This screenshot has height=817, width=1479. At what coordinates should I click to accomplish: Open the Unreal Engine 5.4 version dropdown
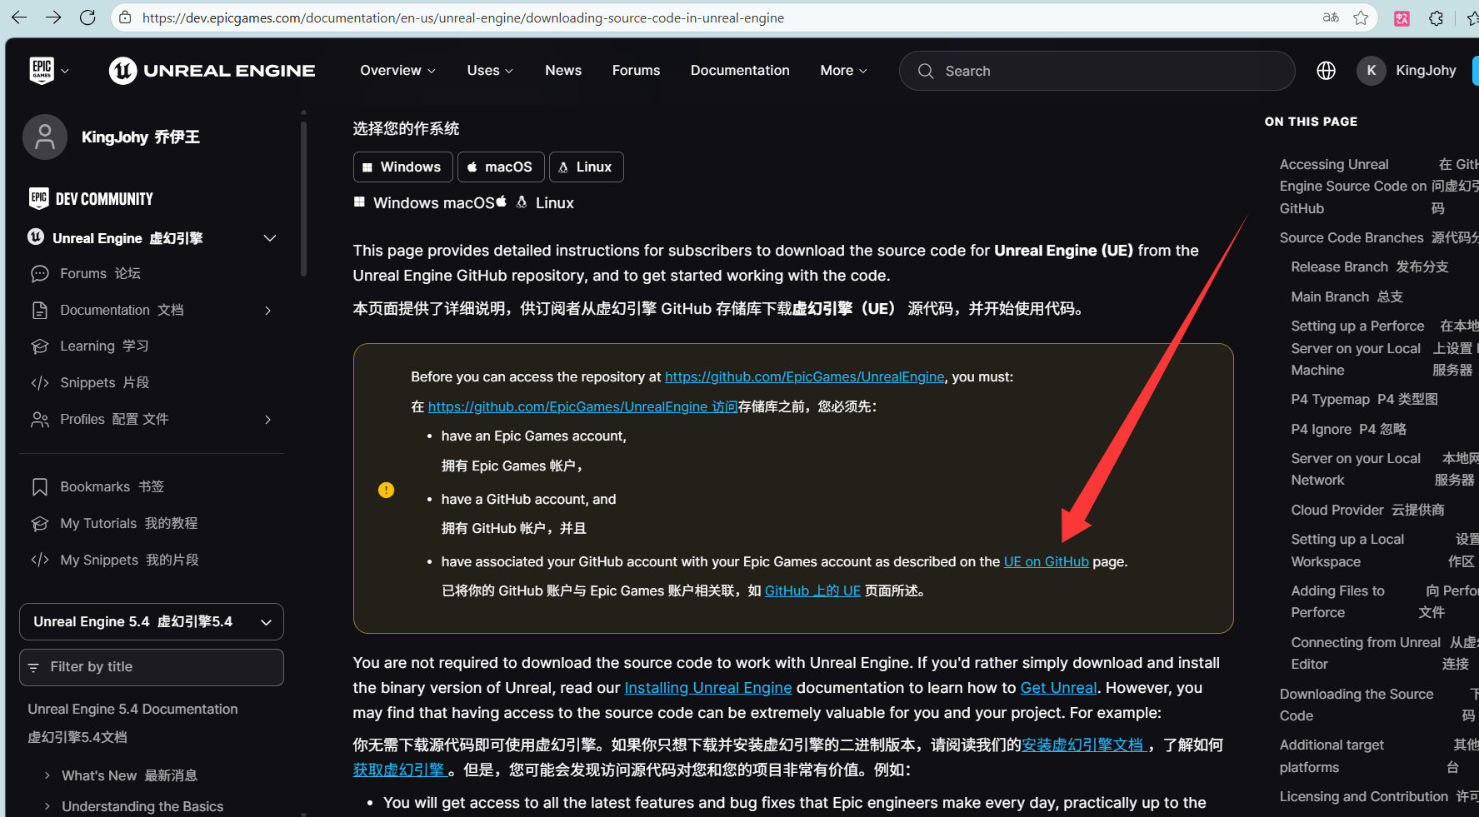click(152, 621)
